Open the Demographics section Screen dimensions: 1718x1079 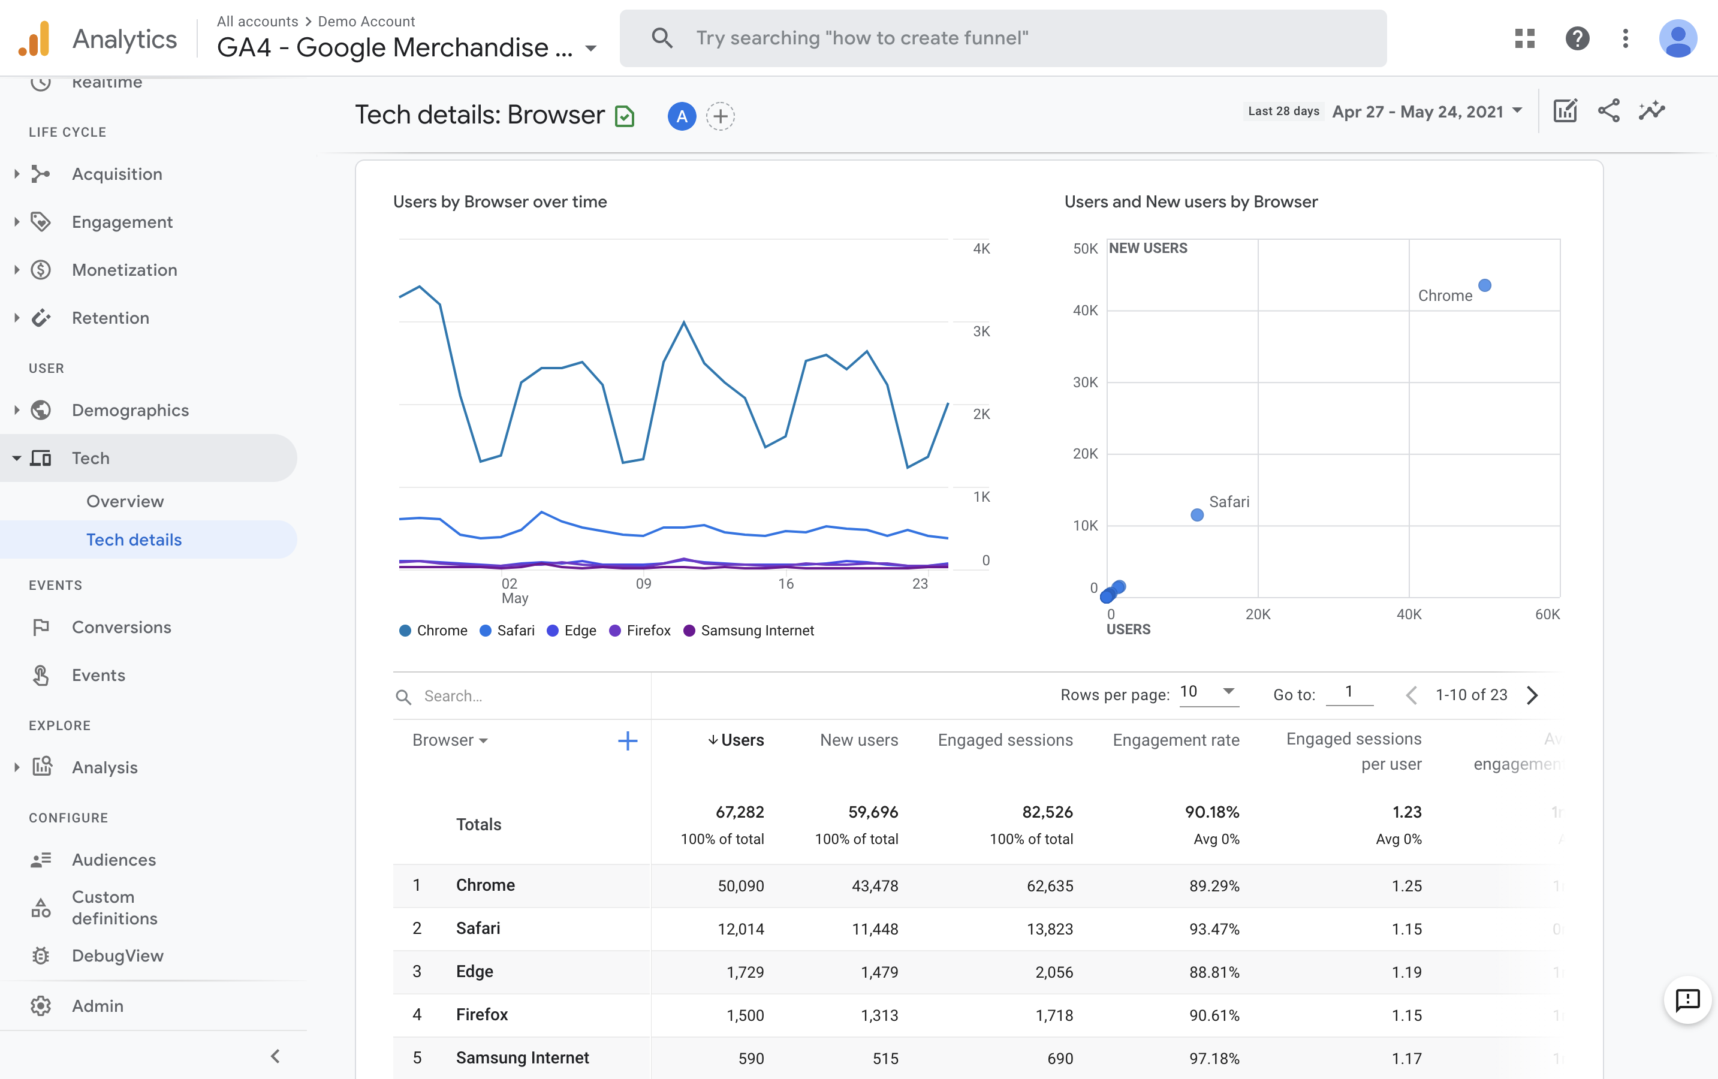(130, 409)
